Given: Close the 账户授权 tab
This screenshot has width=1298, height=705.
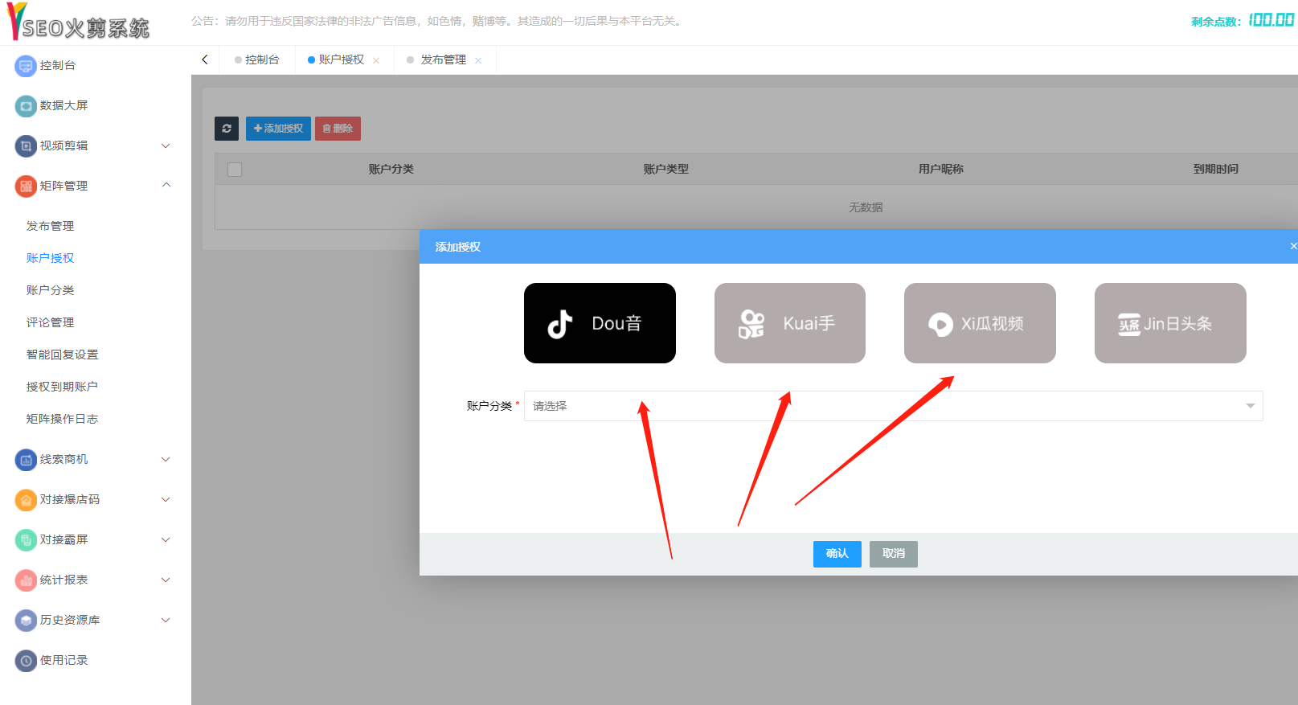Looking at the screenshot, I should coord(376,60).
